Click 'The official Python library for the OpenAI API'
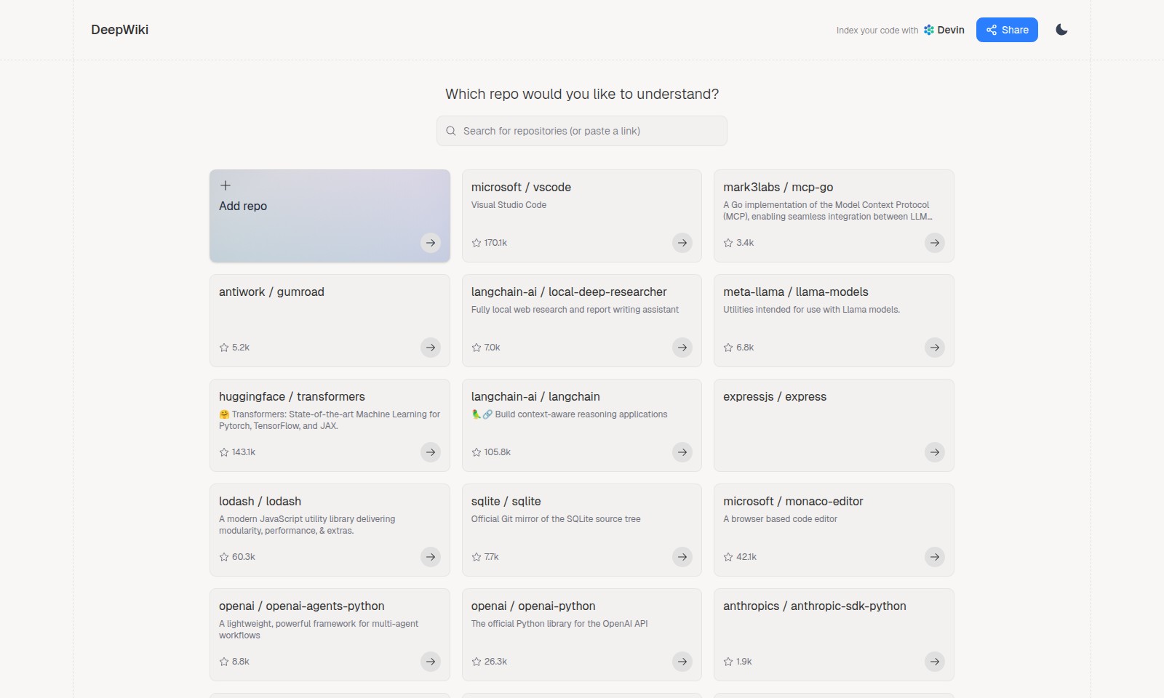 tap(559, 624)
